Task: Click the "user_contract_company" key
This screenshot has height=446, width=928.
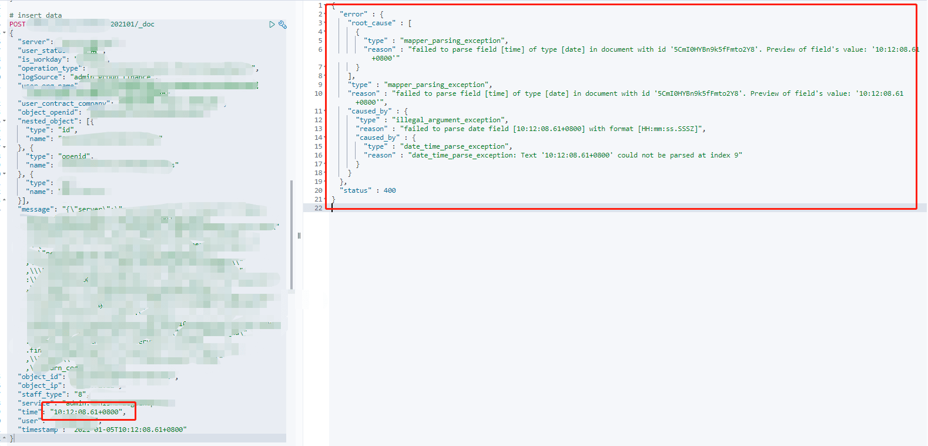Action: (63, 103)
